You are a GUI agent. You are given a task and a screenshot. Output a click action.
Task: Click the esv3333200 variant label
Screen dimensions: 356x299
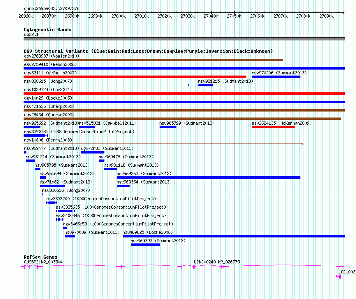[101, 199]
